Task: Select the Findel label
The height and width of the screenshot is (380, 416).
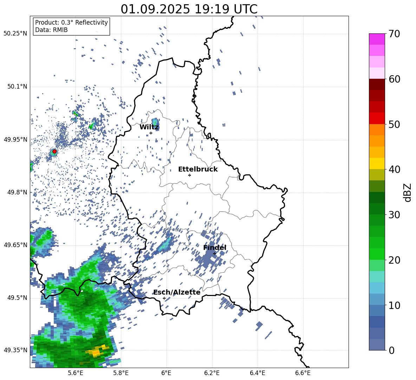Action: [x=215, y=247]
